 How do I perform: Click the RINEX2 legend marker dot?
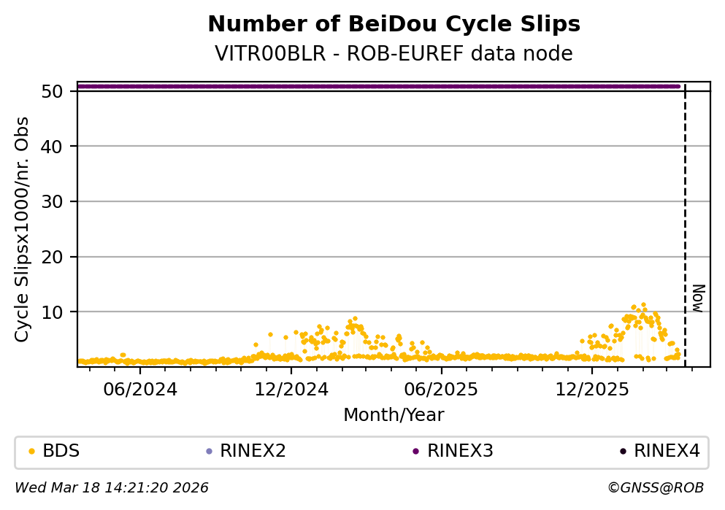209,452
